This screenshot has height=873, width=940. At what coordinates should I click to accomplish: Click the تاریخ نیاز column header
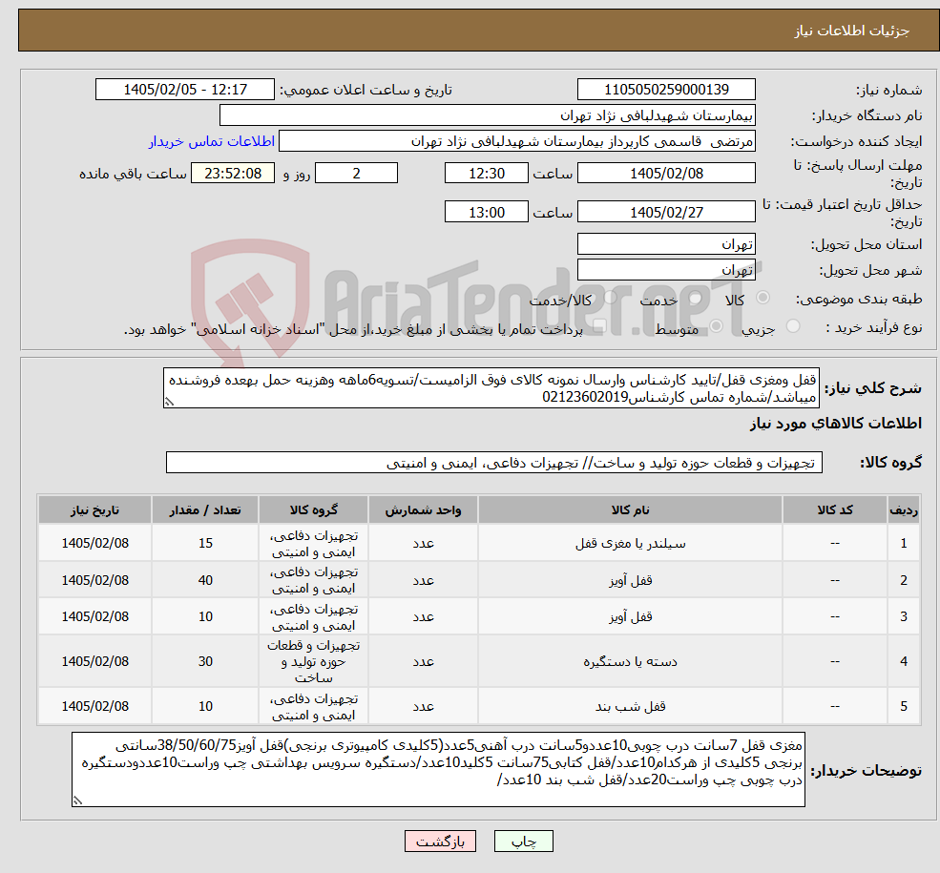click(x=94, y=509)
